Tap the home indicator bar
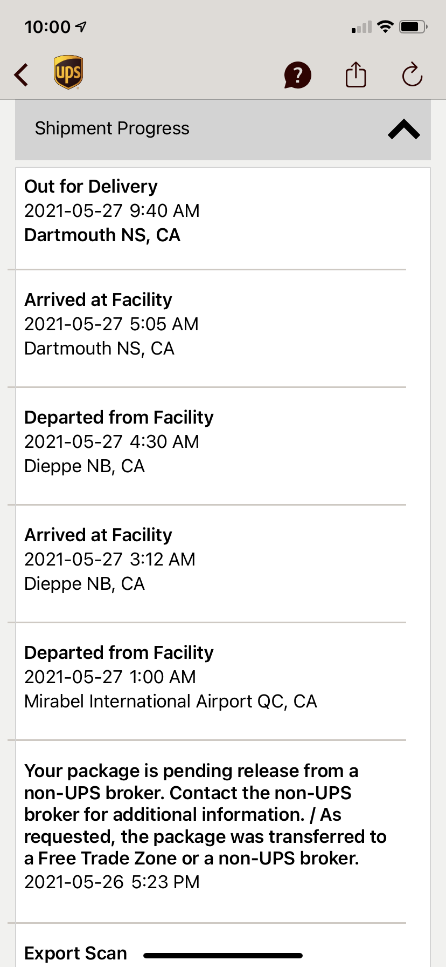This screenshot has width=446, height=967. click(223, 956)
